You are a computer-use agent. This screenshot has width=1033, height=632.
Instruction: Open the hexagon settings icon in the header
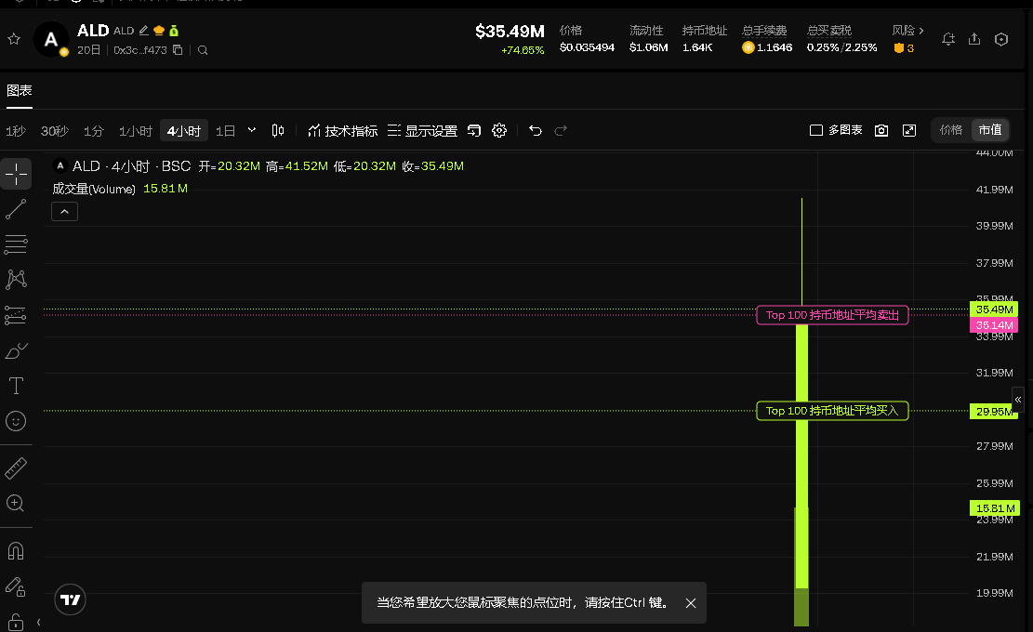(x=1001, y=39)
